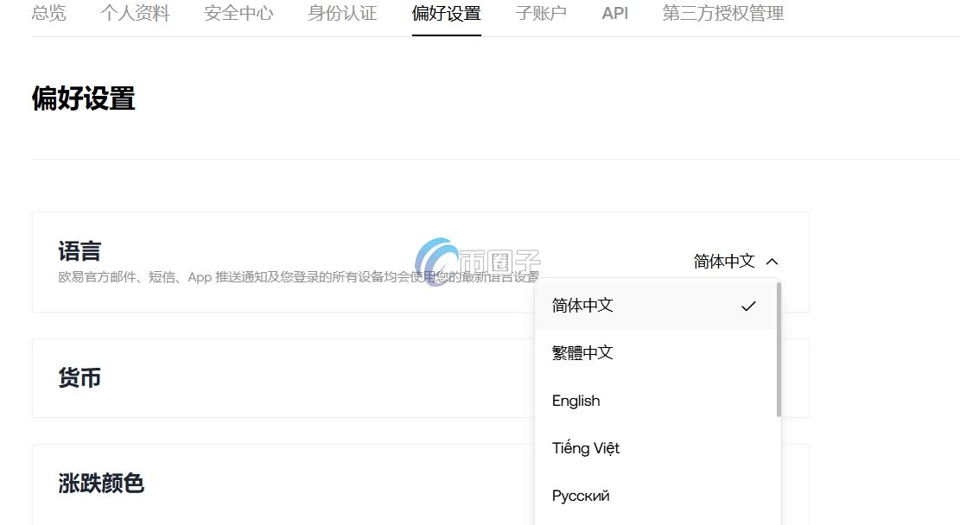960x525 pixels.
Task: 打开身份认证标签页
Action: 341,13
